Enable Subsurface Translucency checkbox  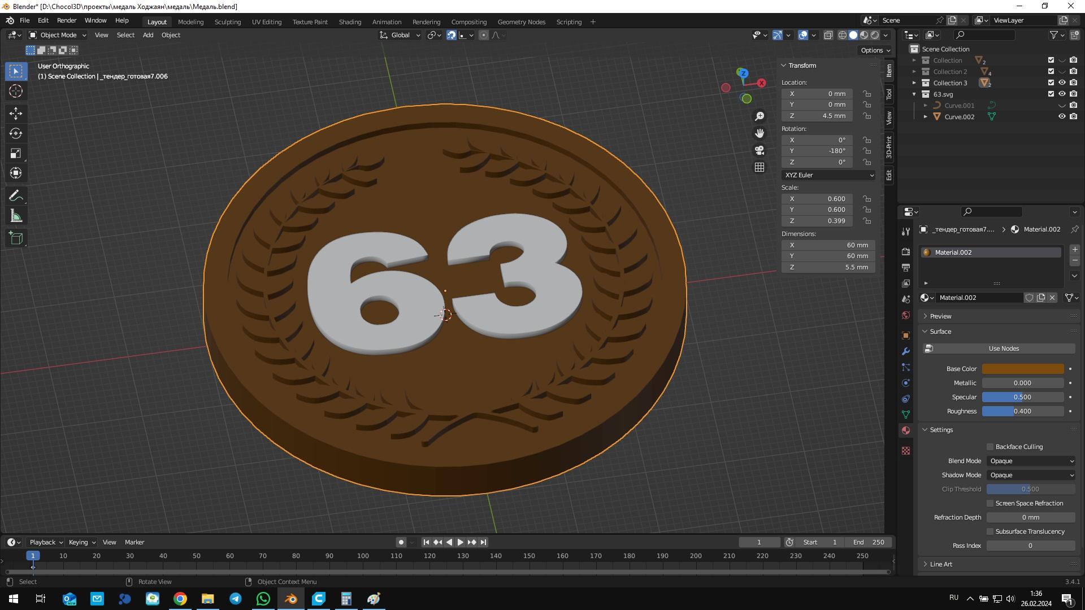[990, 531]
